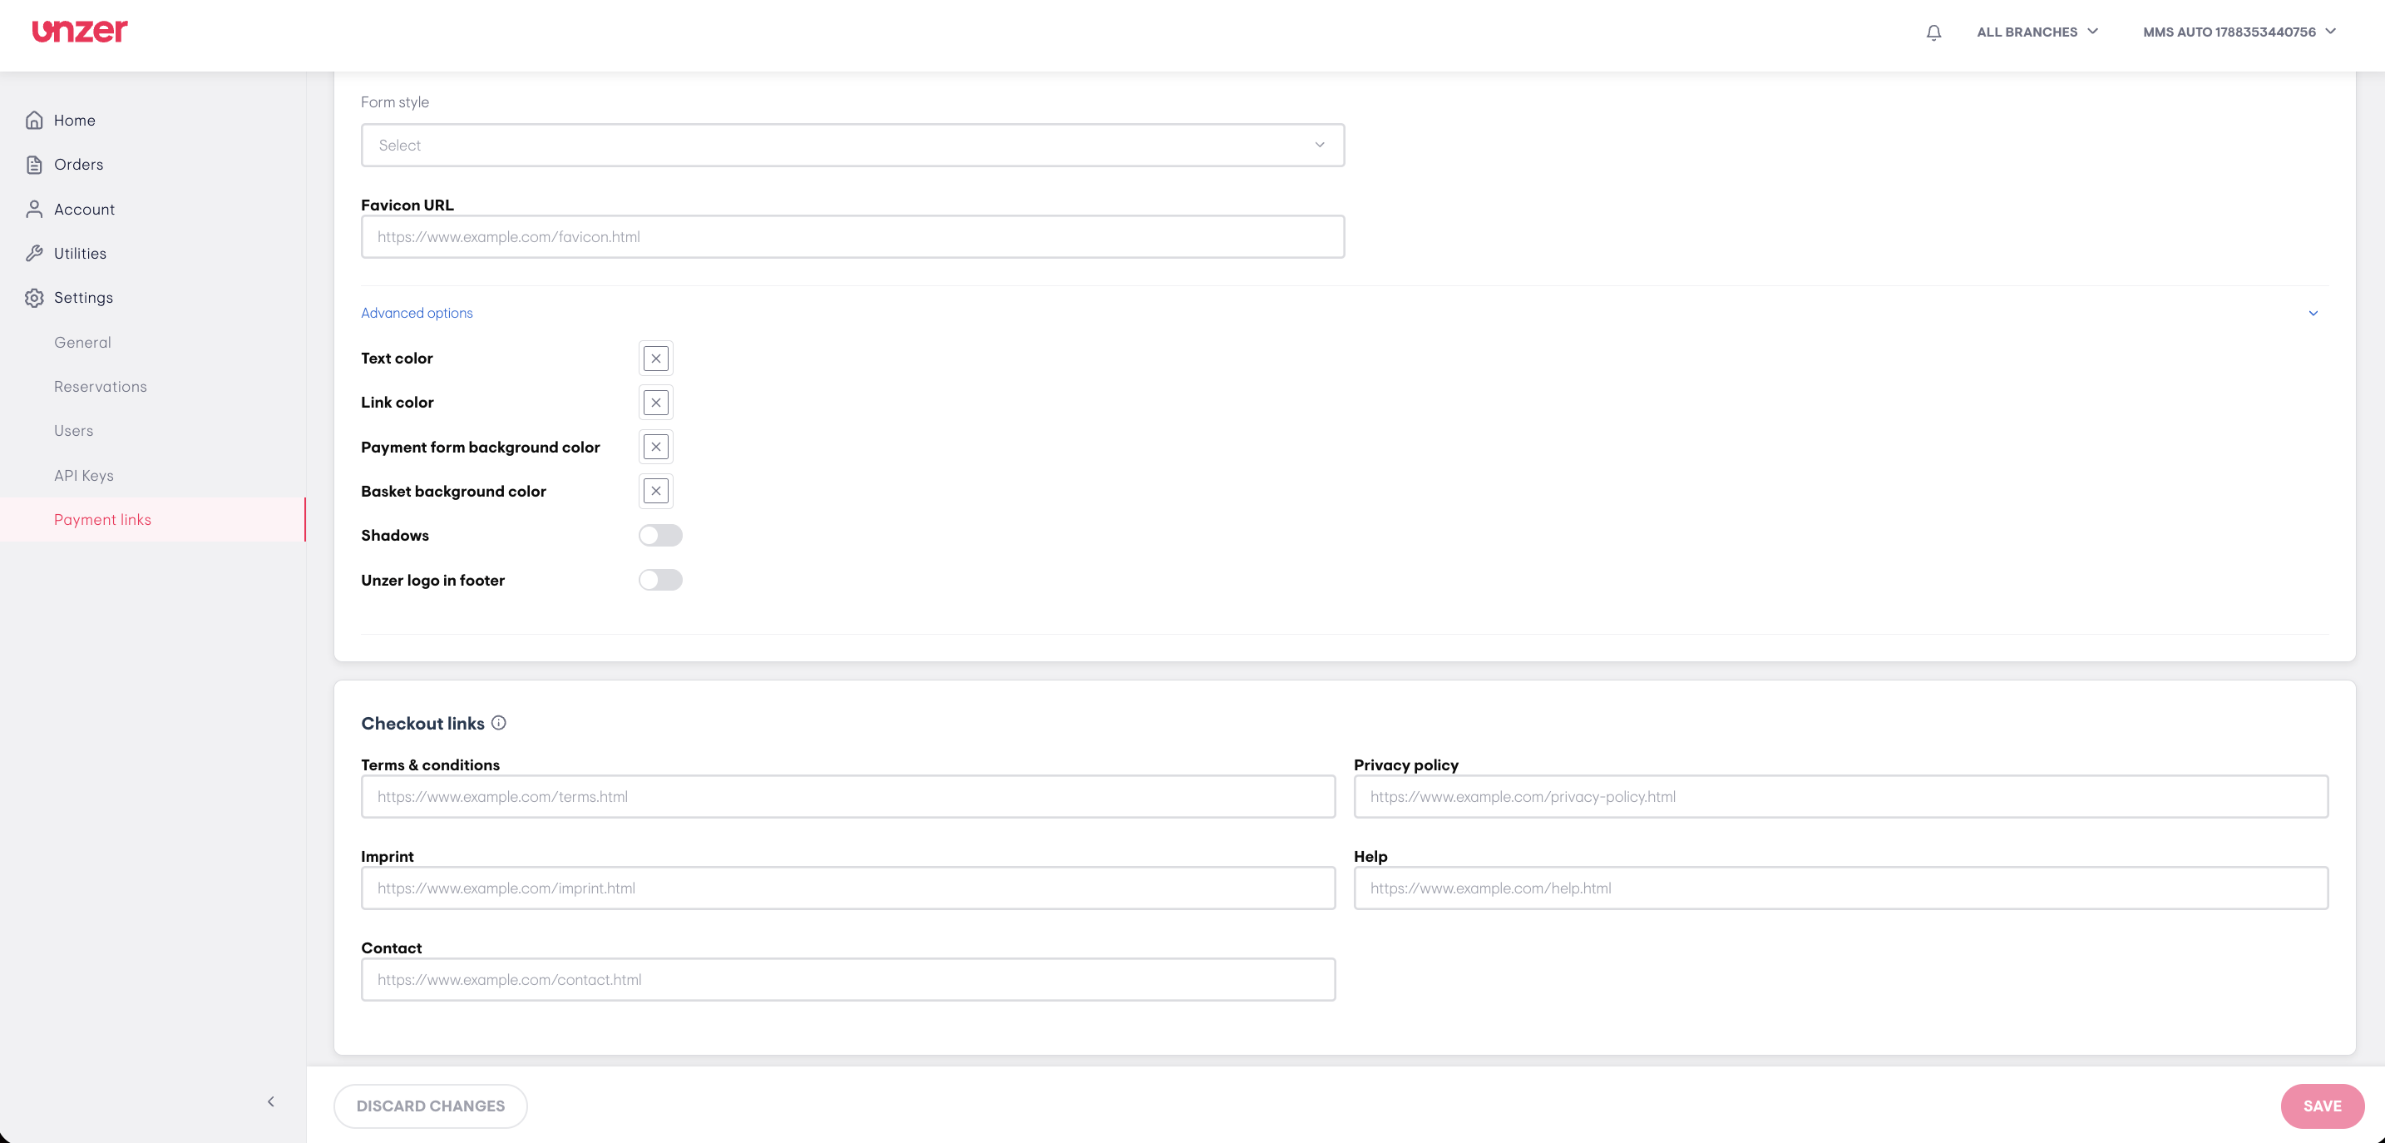Click the Save button

click(x=2322, y=1106)
